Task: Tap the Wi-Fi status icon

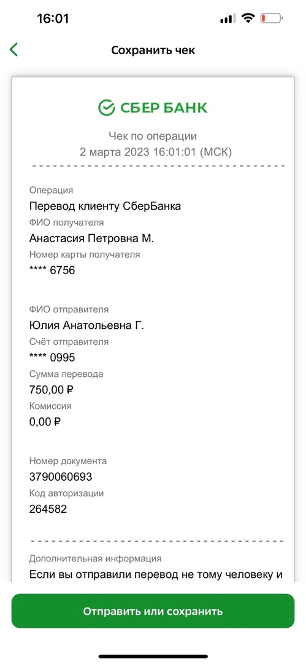Action: [x=248, y=18]
